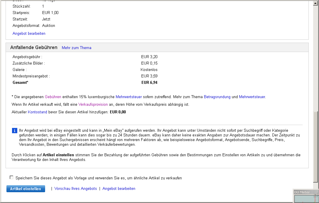
Task: Follow the purple Gebühren link
Action: click(53, 97)
